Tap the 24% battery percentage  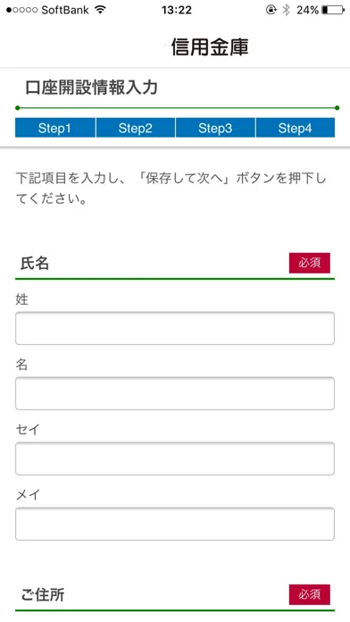click(x=307, y=11)
